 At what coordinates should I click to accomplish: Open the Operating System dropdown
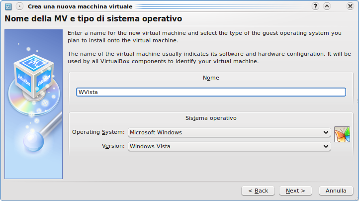click(229, 132)
